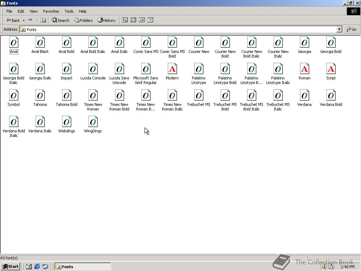Show the Folders pane
The image size is (361, 271).
point(83,20)
